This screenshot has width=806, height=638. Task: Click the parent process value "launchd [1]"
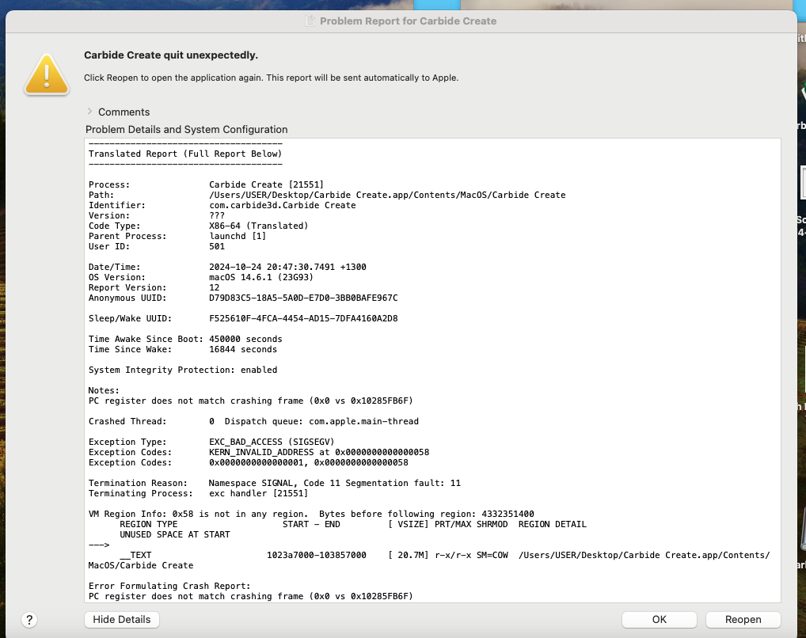pyautogui.click(x=238, y=236)
